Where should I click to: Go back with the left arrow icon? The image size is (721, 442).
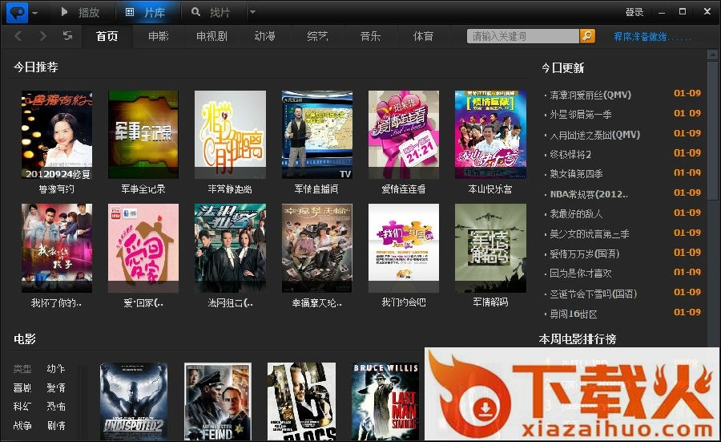click(x=18, y=36)
